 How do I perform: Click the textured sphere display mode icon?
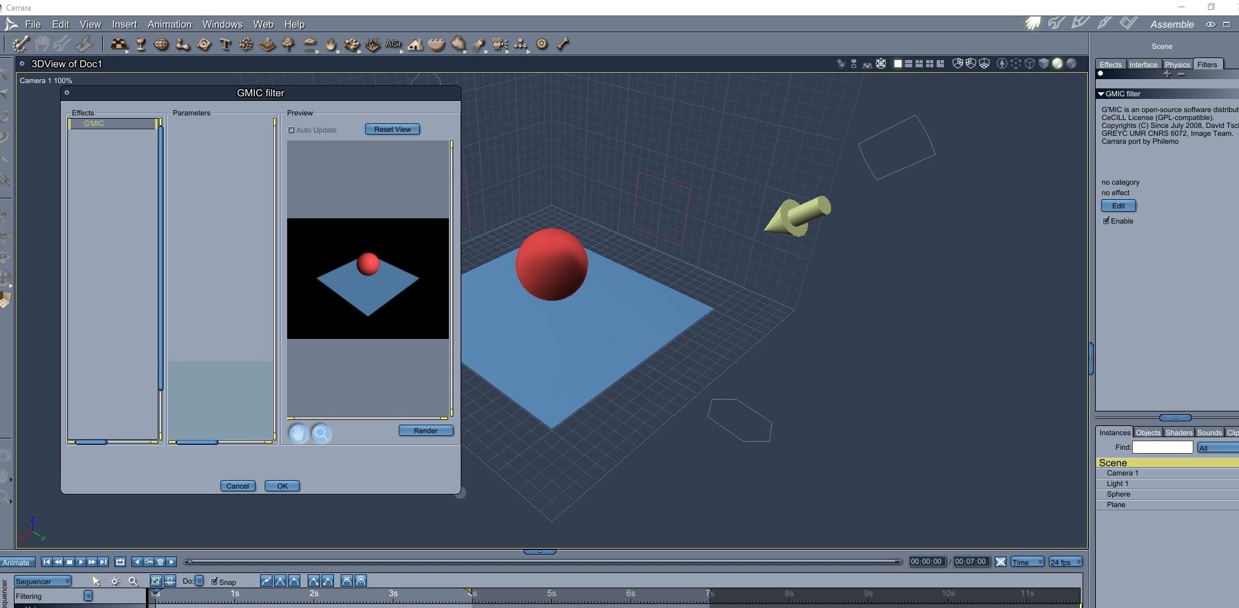pos(1071,63)
